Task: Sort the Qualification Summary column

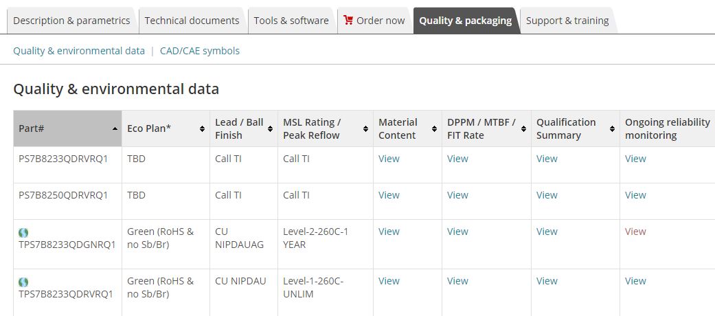Action: pos(613,129)
